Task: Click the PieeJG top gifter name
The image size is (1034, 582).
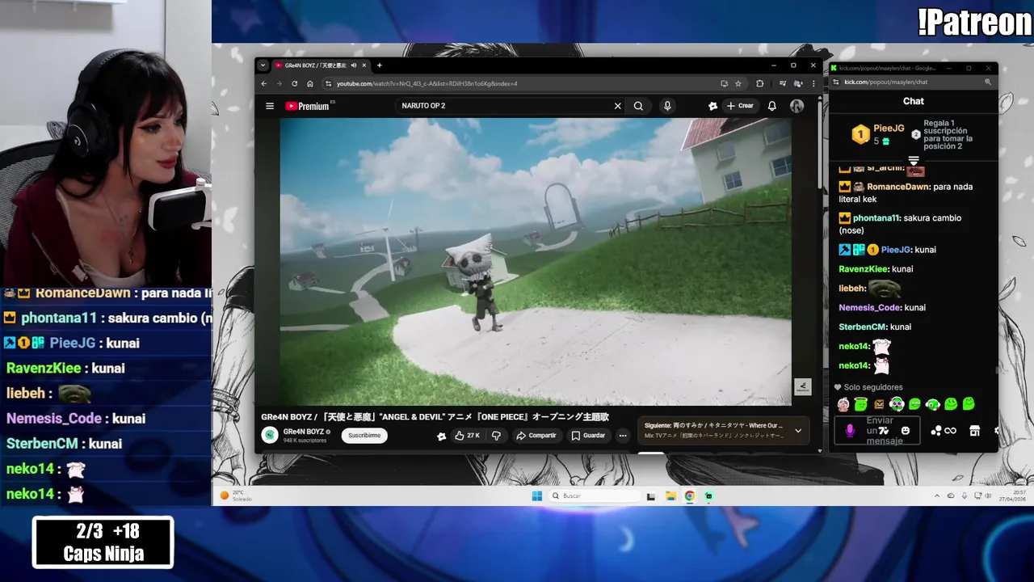Action: (889, 128)
